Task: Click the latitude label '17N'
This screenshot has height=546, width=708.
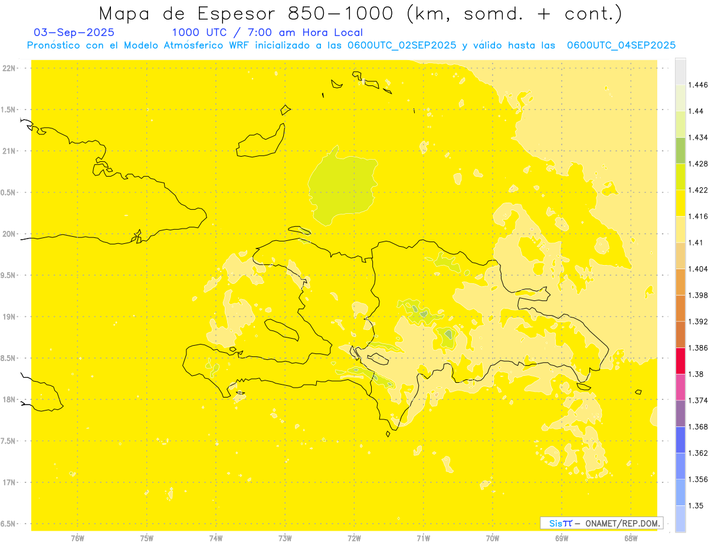Action: 8,482
